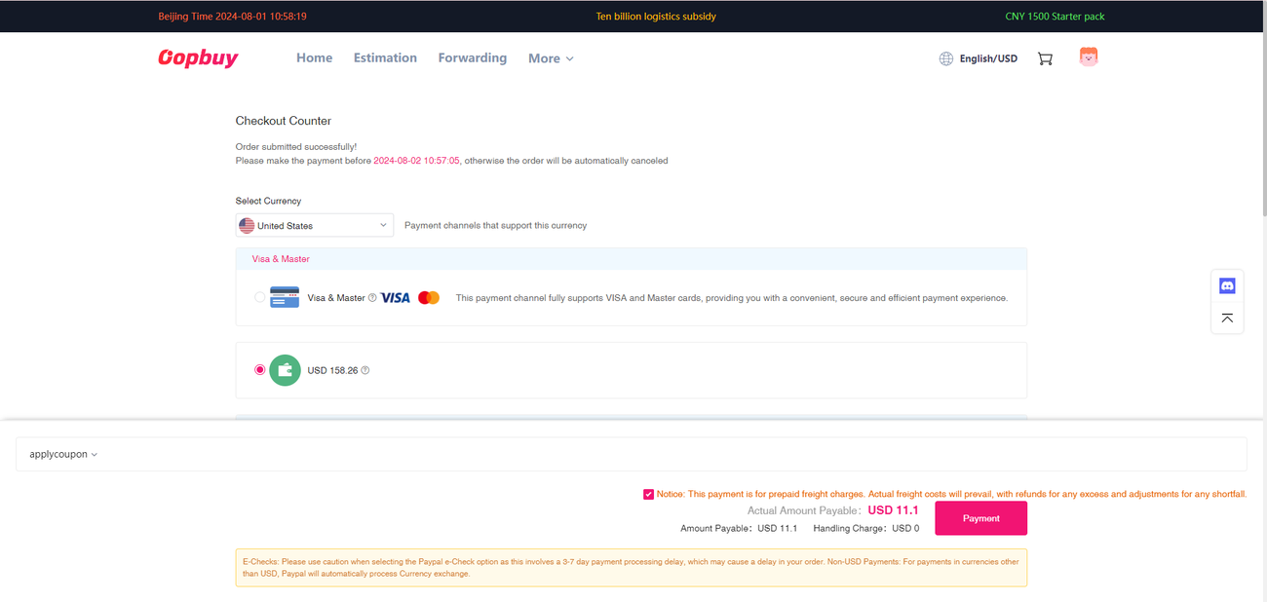Viewport: 1267px width, 602px height.
Task: Expand the More menu
Action: pyautogui.click(x=551, y=58)
